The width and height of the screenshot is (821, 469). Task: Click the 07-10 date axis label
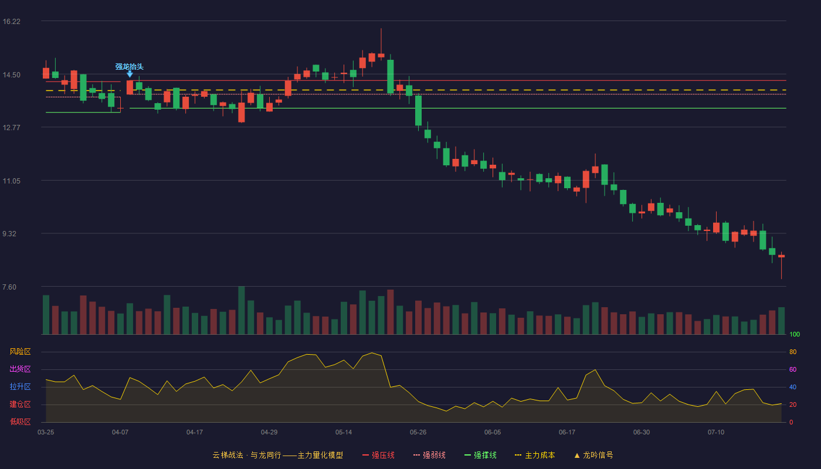pyautogui.click(x=716, y=432)
